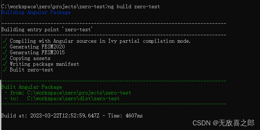Click the green dashed separator above Built Angular Package
Screen dimensions: 260x130
click(x=114, y=81)
